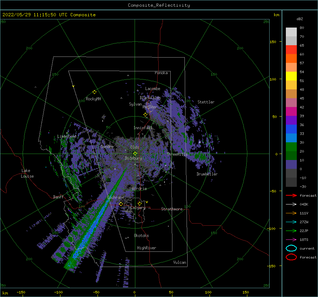Click the Airdrie city label
Viewport: 318px width, 297px height.
(139, 189)
